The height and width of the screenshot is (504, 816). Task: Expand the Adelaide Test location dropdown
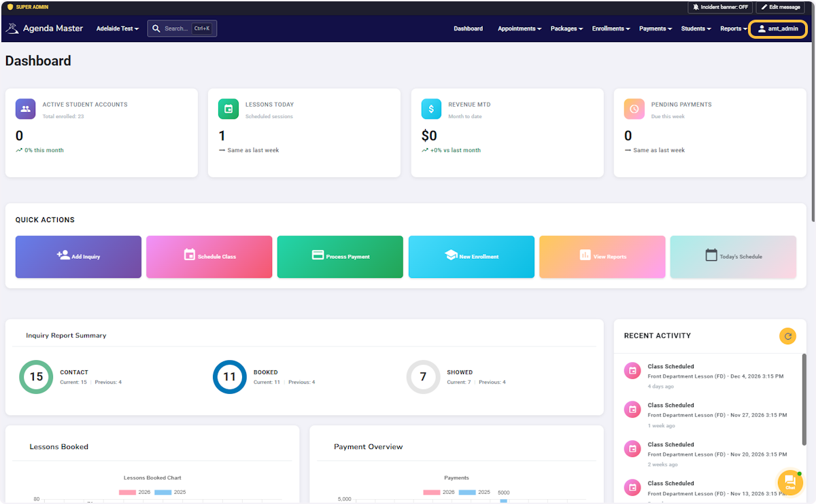click(118, 29)
